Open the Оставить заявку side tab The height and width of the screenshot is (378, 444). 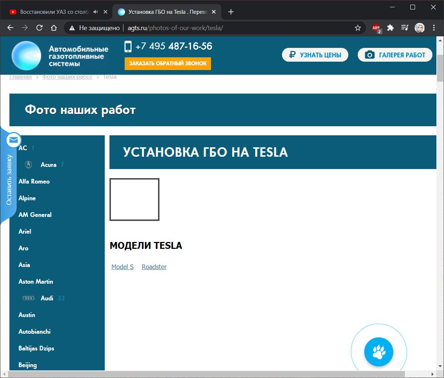[9, 180]
